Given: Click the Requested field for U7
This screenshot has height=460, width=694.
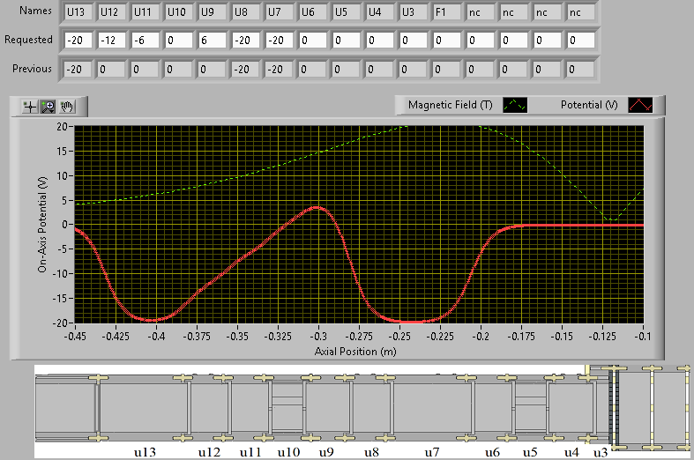Looking at the screenshot, I should (280, 41).
